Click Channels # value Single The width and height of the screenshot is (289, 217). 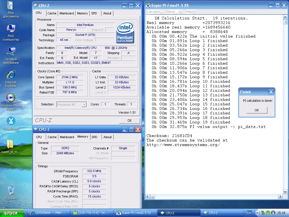[123, 148]
